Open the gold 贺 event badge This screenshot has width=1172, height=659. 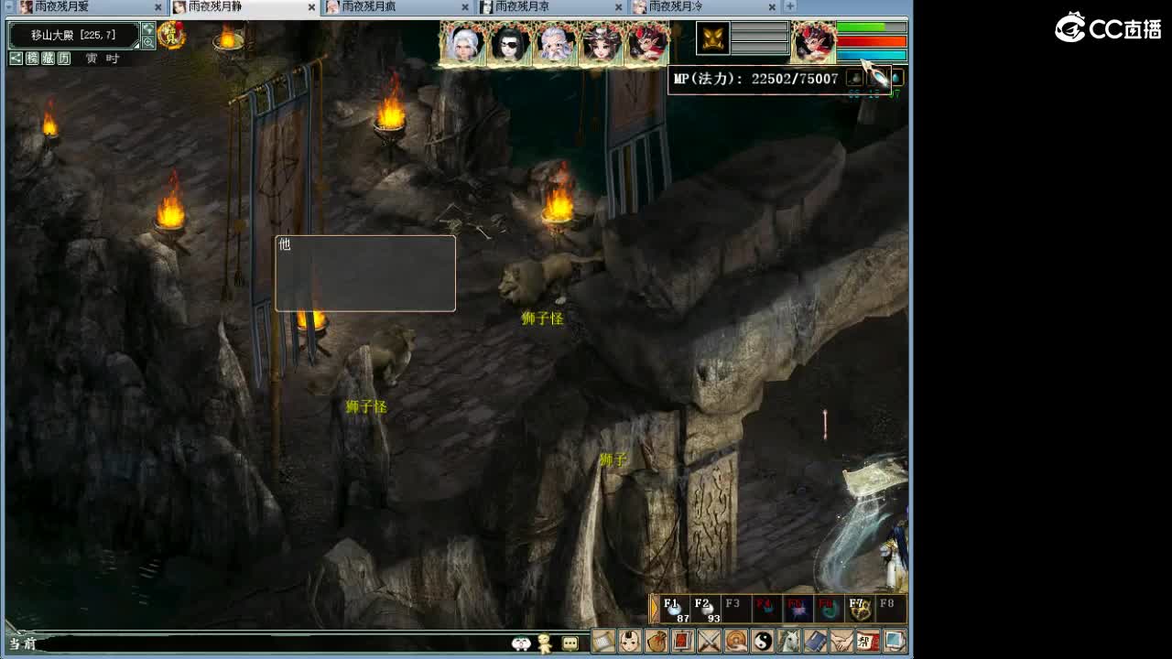coord(171,35)
